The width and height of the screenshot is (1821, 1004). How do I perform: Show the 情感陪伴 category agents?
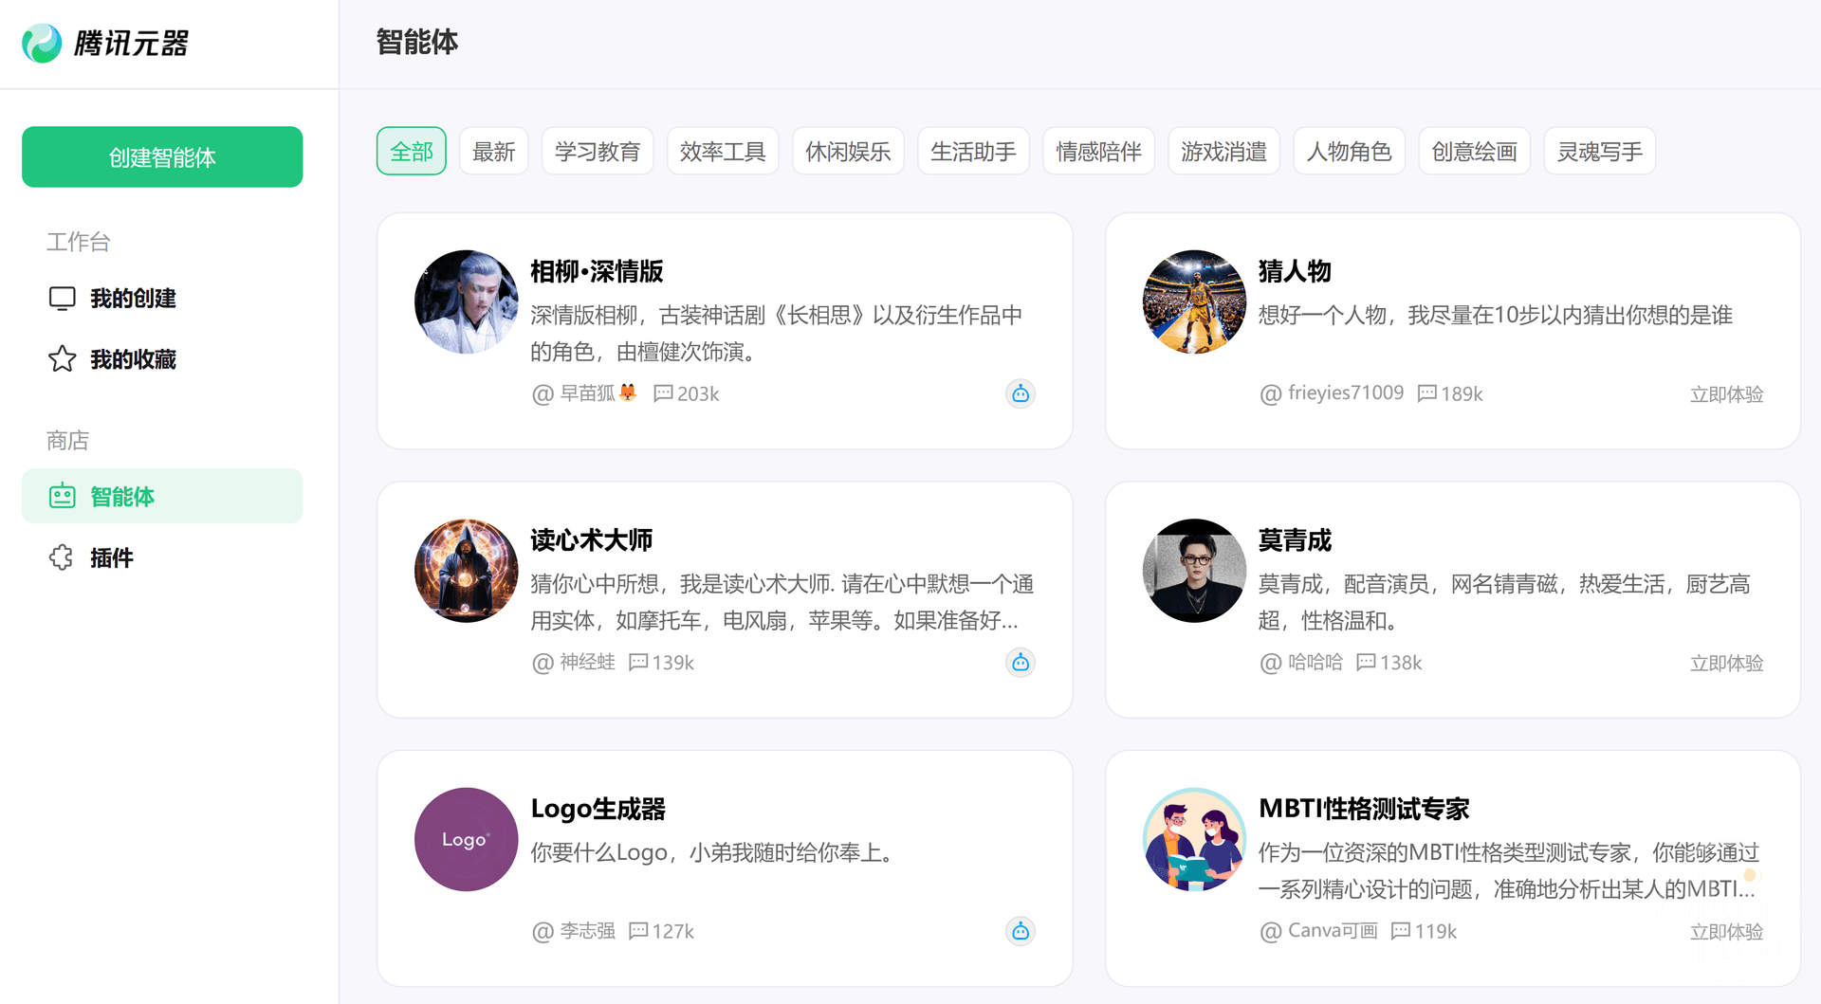(1098, 152)
